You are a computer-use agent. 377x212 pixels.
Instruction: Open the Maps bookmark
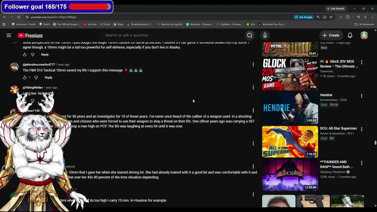tap(118, 24)
